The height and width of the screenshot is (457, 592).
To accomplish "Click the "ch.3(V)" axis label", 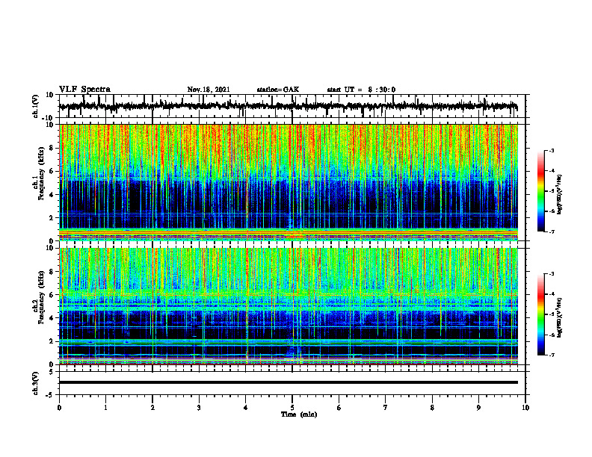I will (36, 383).
